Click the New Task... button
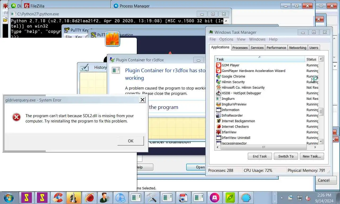The width and height of the screenshot is (340, 204). 312,156
